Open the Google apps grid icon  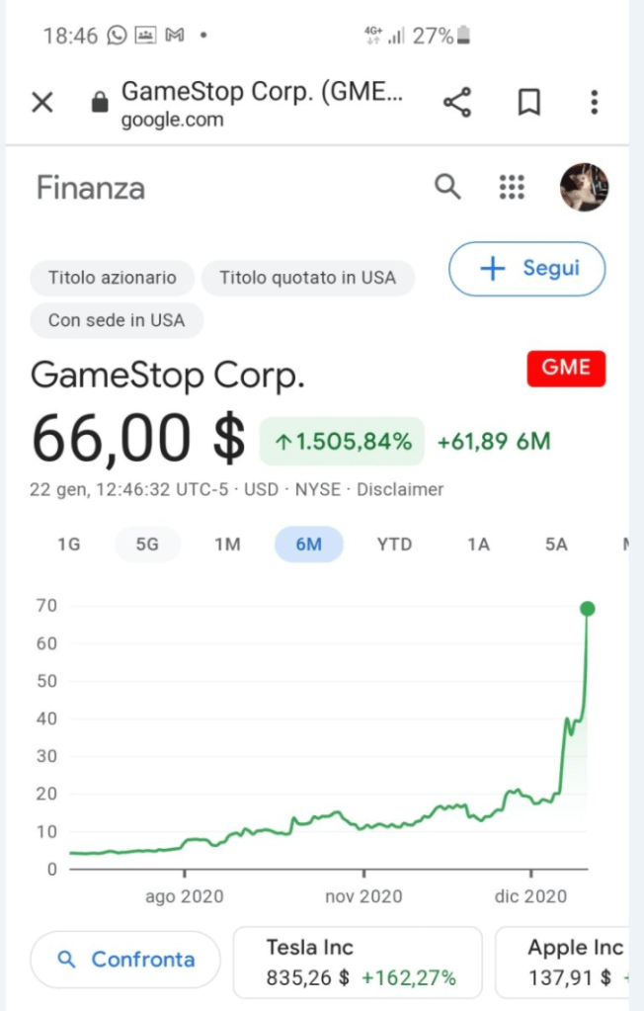pos(512,187)
